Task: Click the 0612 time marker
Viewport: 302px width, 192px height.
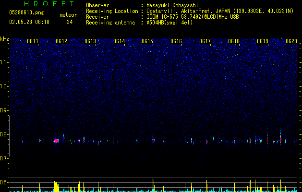Action: click(61, 41)
